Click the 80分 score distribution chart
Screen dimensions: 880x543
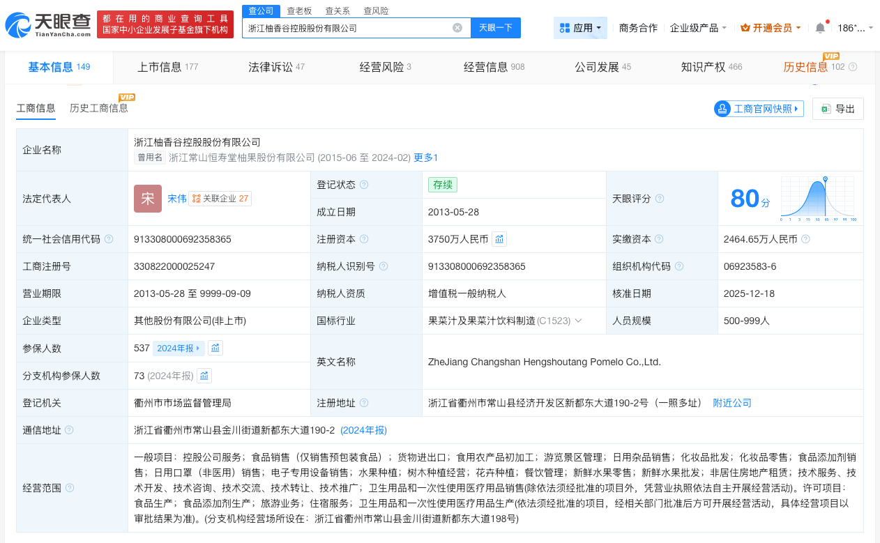pyautogui.click(x=819, y=199)
